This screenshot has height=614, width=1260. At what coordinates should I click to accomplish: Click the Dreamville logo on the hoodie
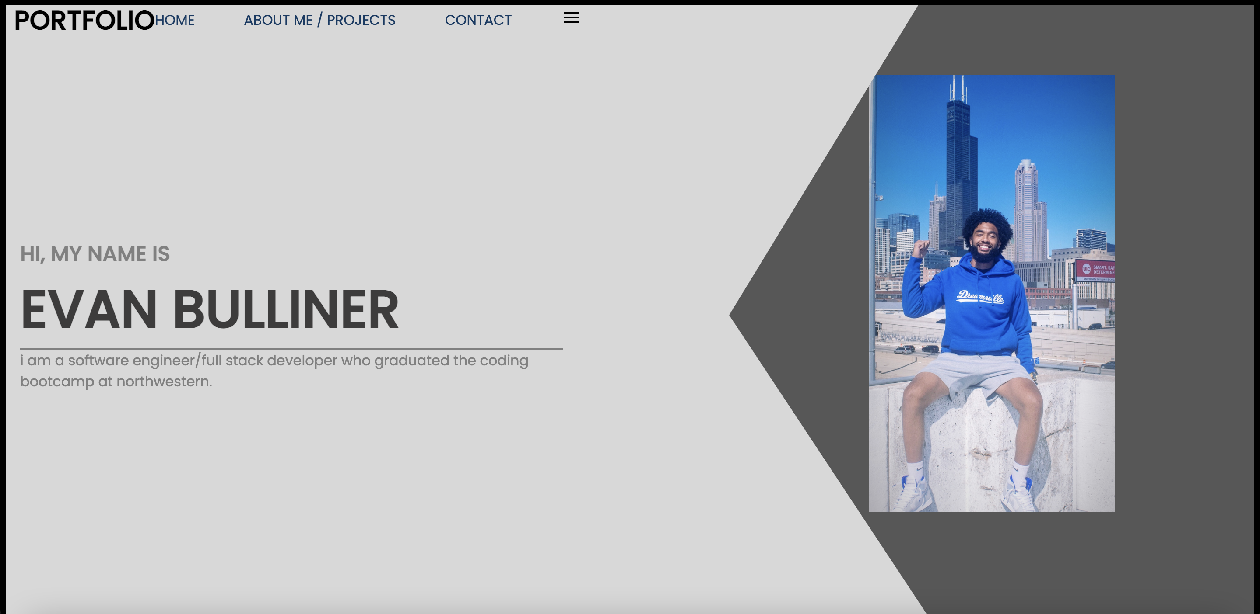(980, 297)
